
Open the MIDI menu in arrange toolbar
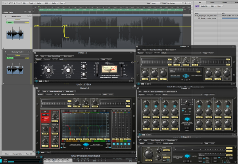47,3
